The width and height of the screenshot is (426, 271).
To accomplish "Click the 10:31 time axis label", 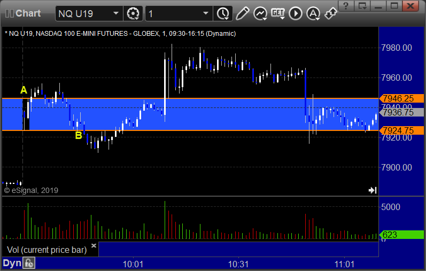I will point(238,264).
